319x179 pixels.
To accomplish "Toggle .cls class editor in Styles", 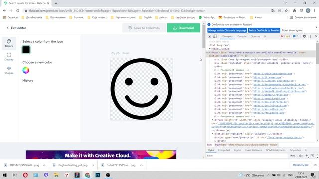I will click(300, 156).
